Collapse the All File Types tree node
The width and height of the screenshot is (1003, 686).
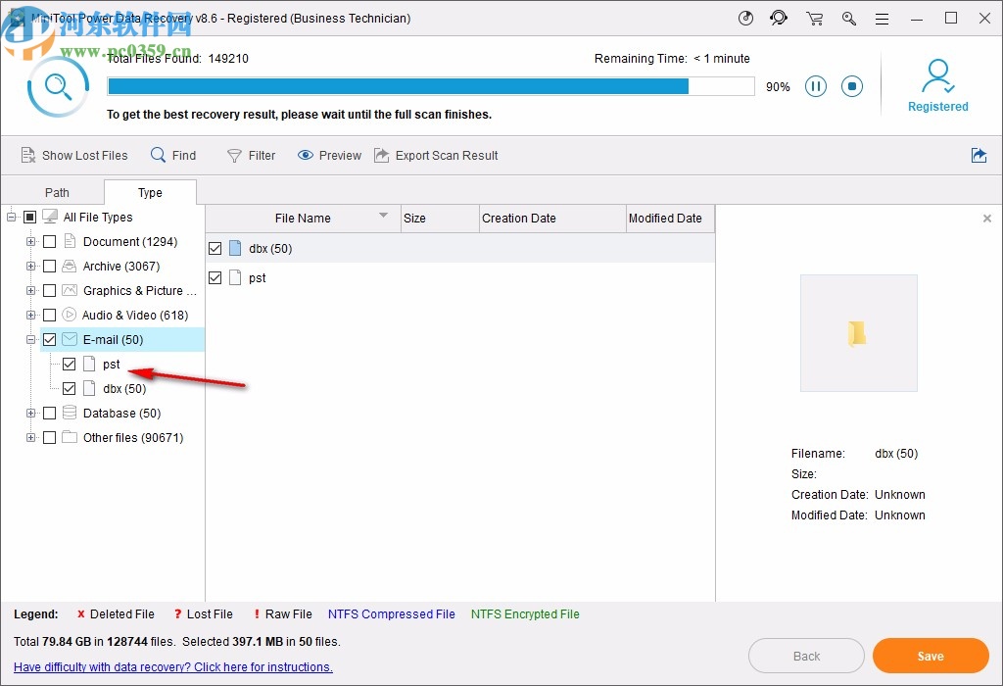click(x=11, y=217)
